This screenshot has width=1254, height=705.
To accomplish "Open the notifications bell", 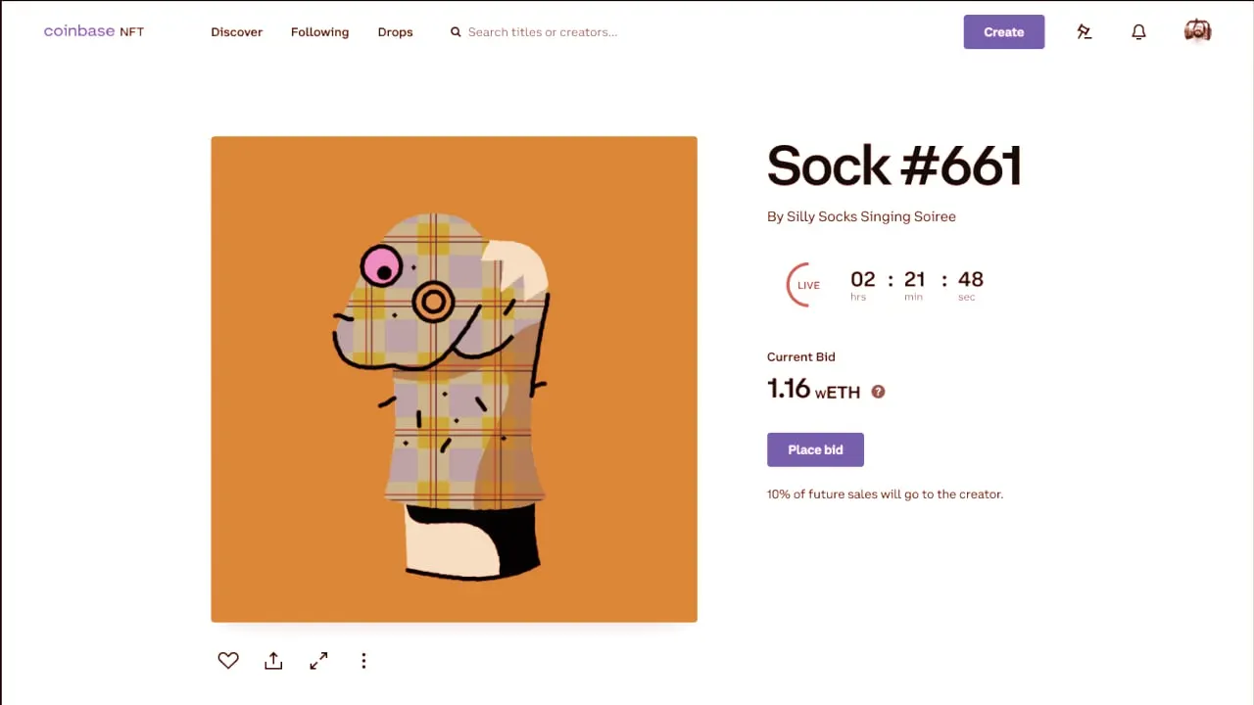I will (x=1138, y=32).
